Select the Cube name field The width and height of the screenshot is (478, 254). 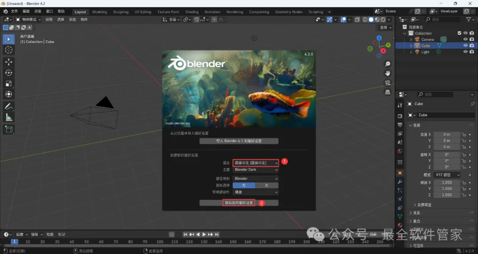tap(445, 115)
